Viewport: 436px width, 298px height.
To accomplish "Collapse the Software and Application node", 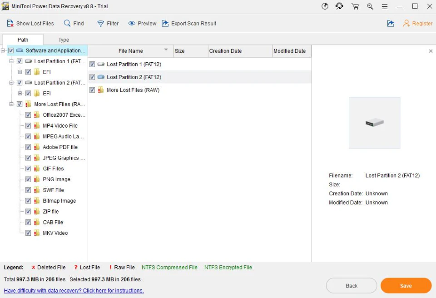I will (3, 50).
